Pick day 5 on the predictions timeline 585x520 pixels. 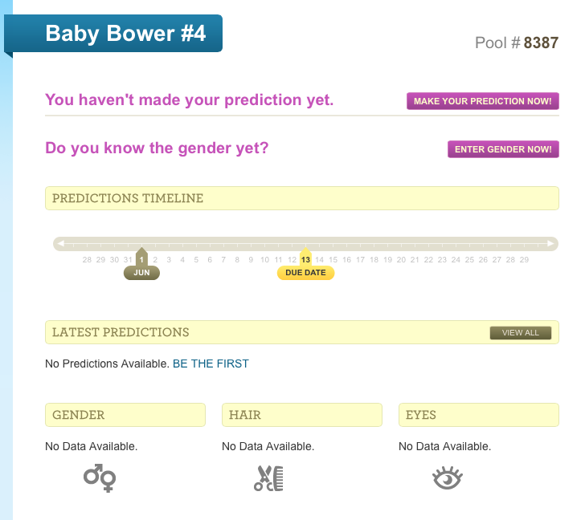pyautogui.click(x=196, y=260)
